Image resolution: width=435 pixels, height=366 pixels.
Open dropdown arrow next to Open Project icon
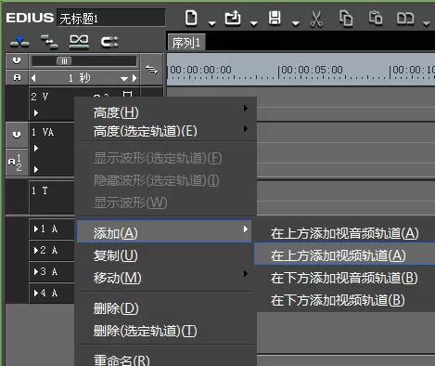[254, 23]
